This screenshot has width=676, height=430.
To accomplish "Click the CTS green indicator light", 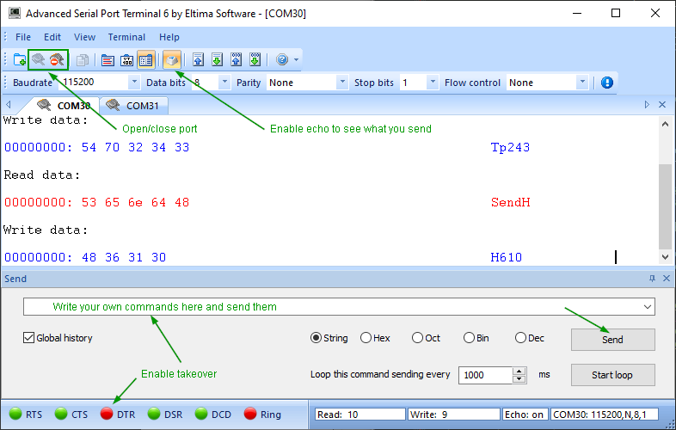I will pyautogui.click(x=61, y=414).
